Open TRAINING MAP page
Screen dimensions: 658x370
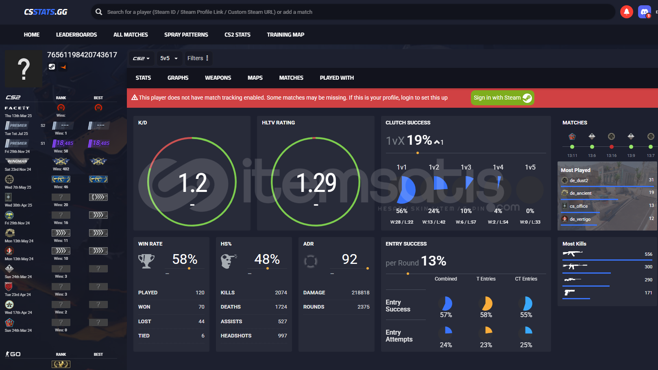coord(285,35)
